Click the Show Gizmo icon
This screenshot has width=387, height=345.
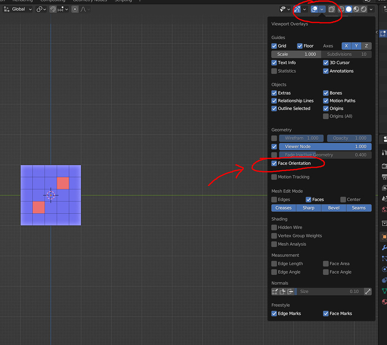(297, 9)
